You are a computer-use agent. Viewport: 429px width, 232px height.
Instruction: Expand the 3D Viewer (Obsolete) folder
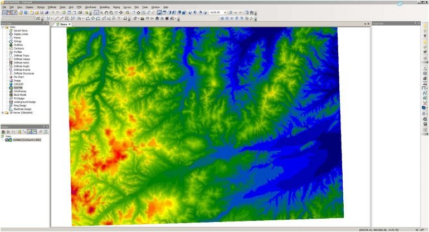pos(2,112)
